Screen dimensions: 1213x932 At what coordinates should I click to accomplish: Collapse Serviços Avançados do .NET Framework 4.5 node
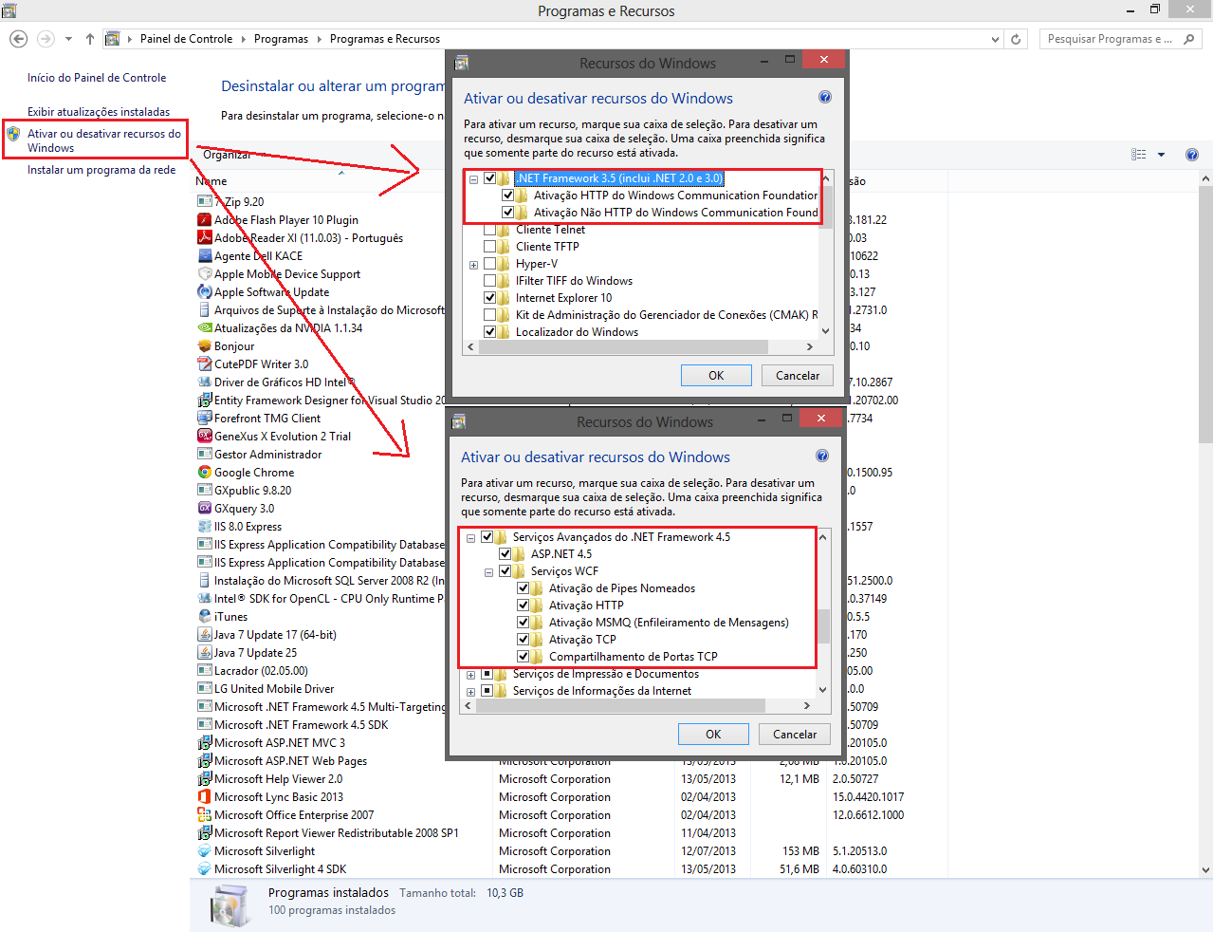(x=470, y=537)
